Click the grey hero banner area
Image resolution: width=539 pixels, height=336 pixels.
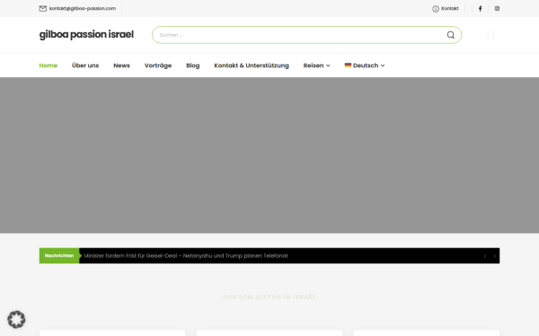pyautogui.click(x=269, y=155)
